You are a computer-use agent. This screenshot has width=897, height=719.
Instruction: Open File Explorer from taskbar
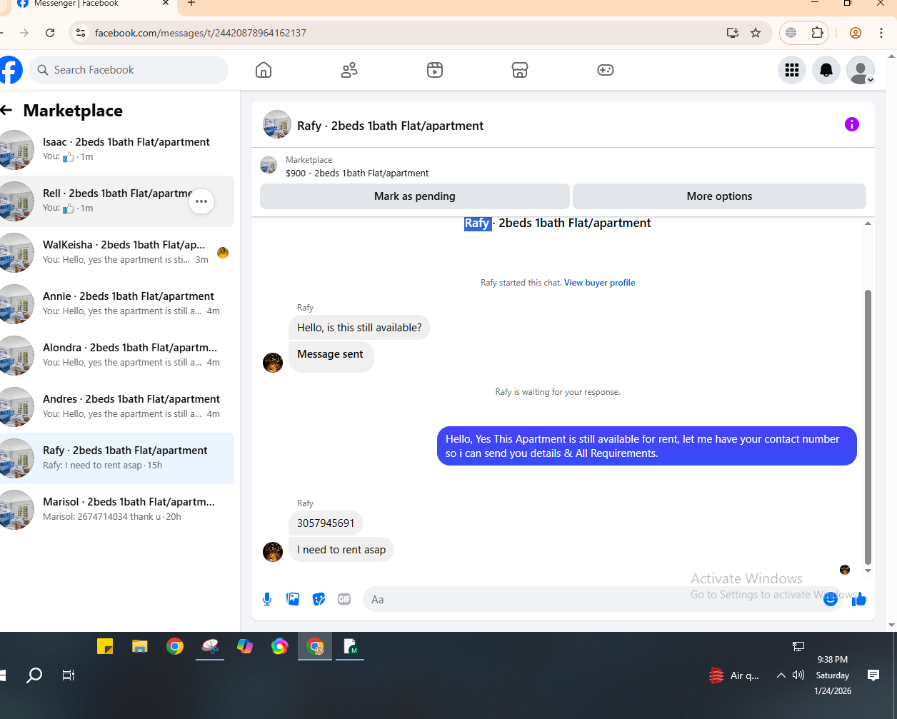(140, 647)
